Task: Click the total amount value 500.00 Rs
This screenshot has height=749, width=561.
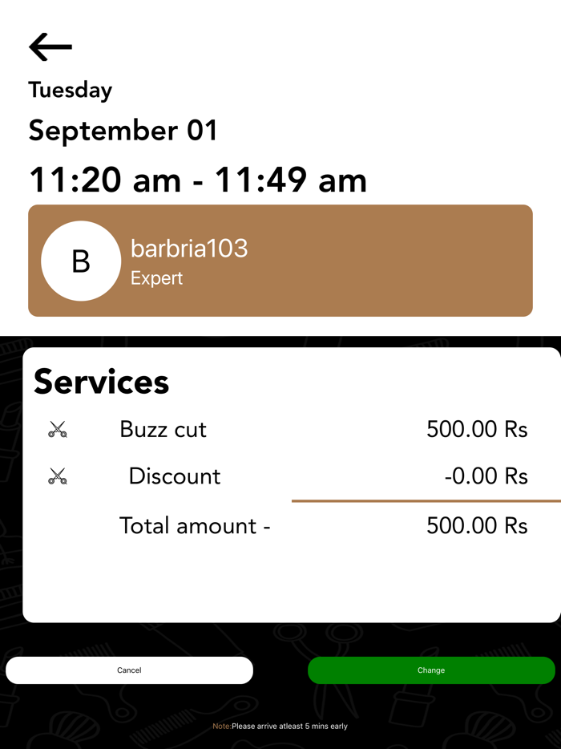Action: coord(477,525)
